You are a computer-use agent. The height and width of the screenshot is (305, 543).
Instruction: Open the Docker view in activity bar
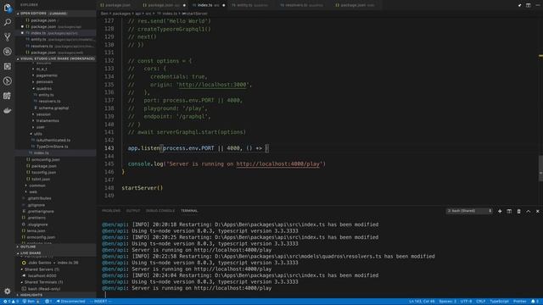point(8,111)
